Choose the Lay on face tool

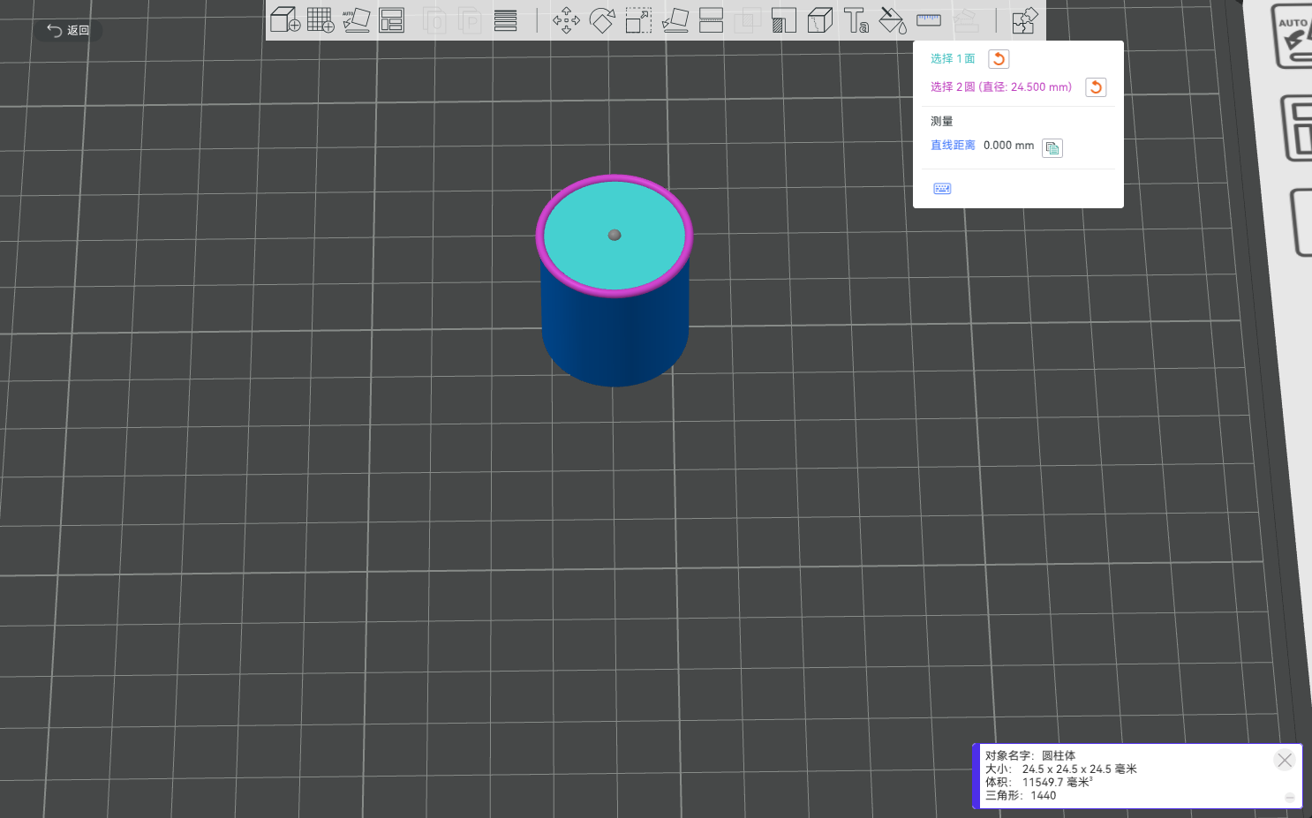point(675,20)
